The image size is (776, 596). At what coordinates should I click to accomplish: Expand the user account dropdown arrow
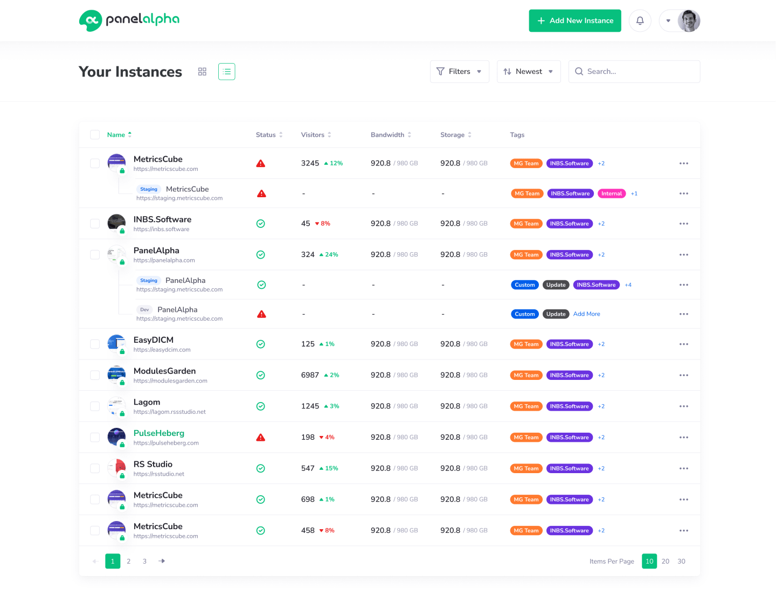(x=668, y=21)
